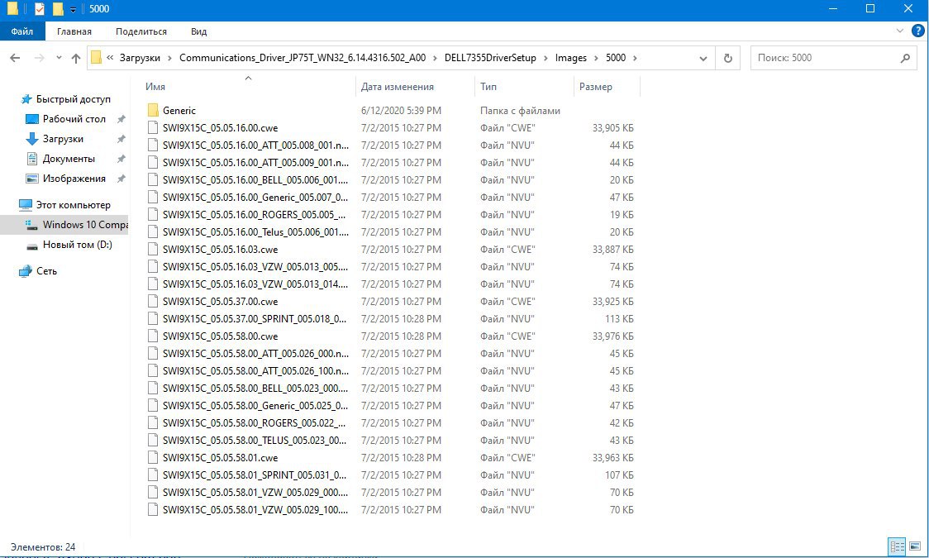929x558 pixels.
Task: Open the help question mark icon
Action: [x=917, y=31]
